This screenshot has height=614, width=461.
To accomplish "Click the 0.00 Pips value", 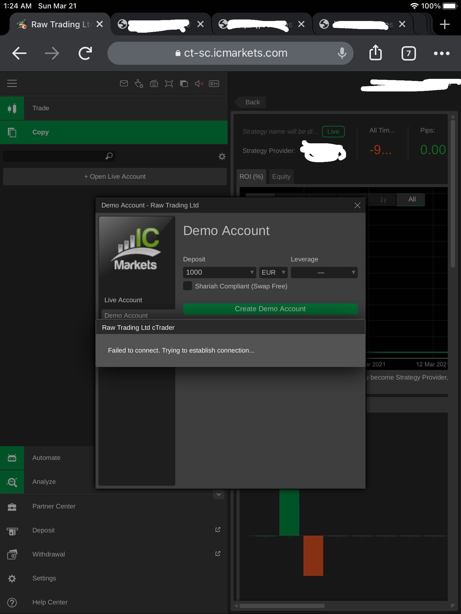I will tap(433, 150).
